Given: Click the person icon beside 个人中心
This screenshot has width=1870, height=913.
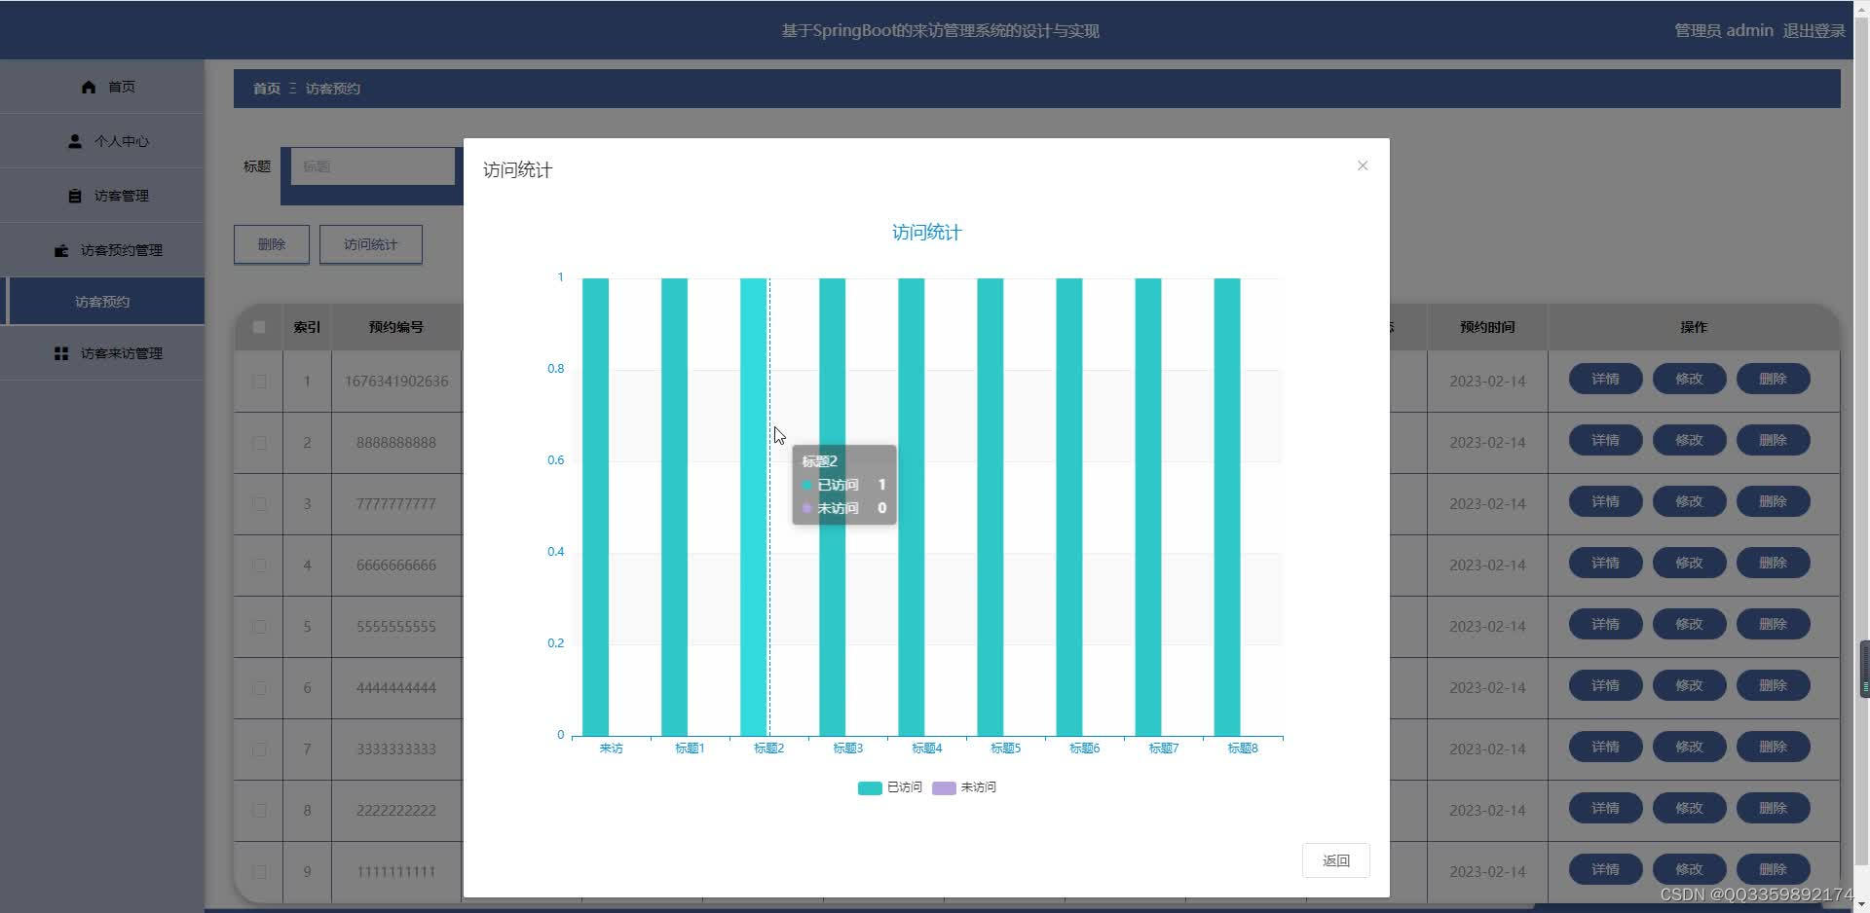Looking at the screenshot, I should [x=75, y=141].
